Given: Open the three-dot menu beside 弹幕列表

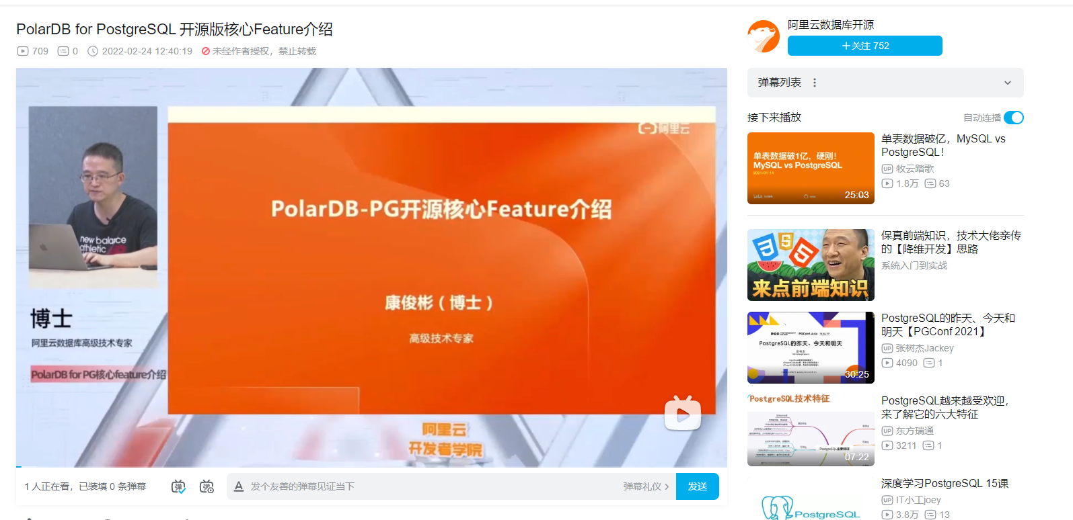Looking at the screenshot, I should click(815, 83).
